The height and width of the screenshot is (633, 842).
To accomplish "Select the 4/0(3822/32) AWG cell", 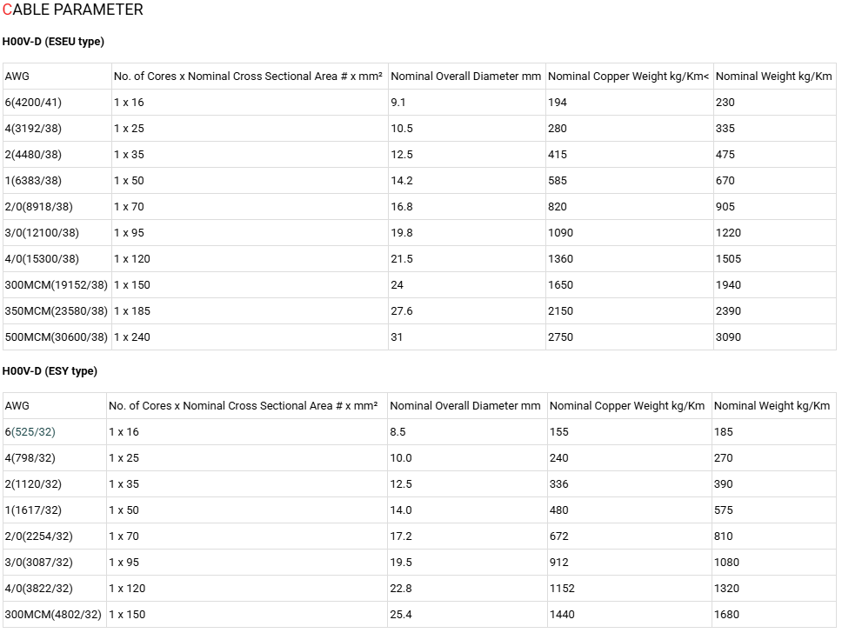I will (x=55, y=589).
